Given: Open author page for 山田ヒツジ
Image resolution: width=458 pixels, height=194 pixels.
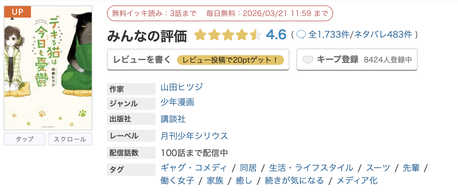Looking at the screenshot, I should pos(181,87).
